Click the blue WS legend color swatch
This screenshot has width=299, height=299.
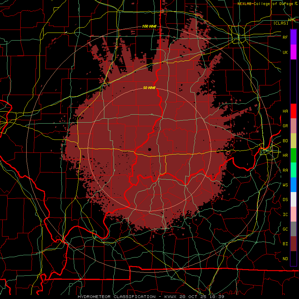[x=293, y=185]
